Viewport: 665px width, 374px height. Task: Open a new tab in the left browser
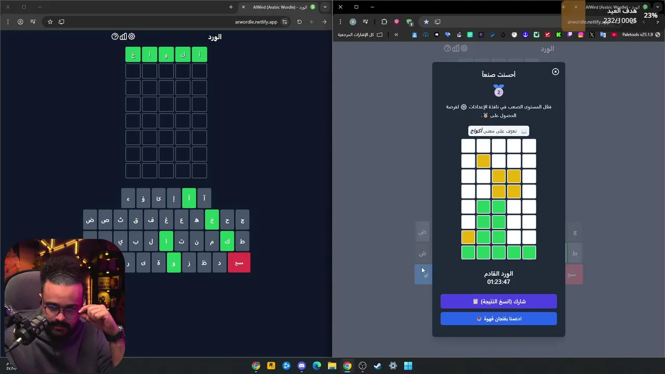(x=231, y=7)
